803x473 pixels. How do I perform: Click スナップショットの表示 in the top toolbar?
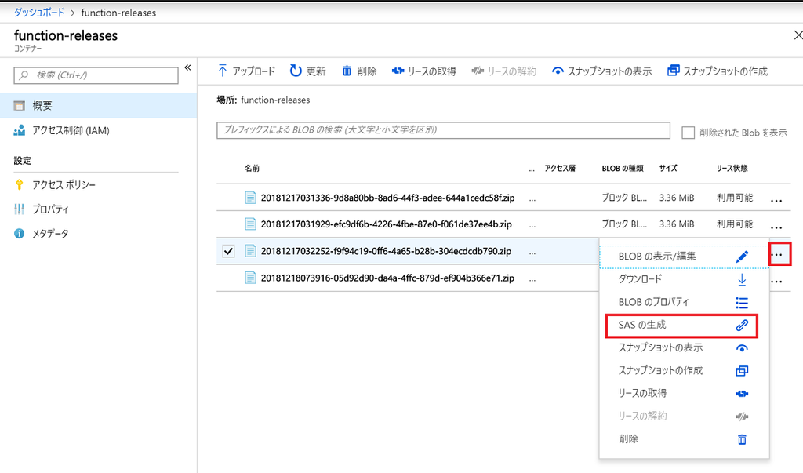click(x=601, y=71)
